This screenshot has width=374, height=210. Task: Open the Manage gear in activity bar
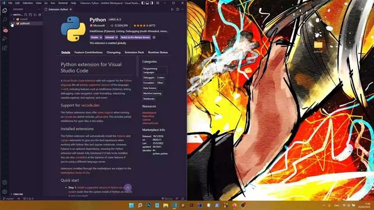pyautogui.click(x=5, y=192)
